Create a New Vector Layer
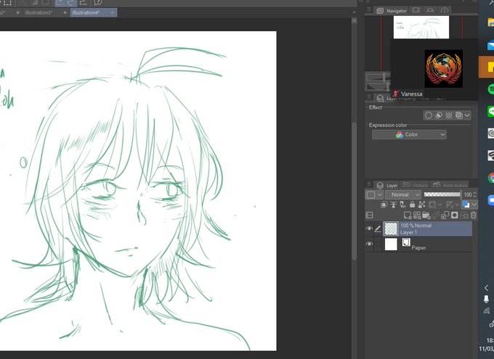This screenshot has height=359, width=494. pos(417,215)
